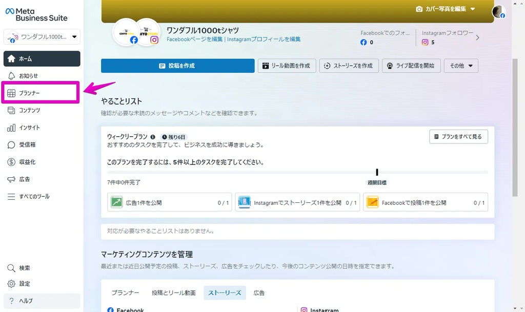Open 設定 in sidebar
The width and height of the screenshot is (525, 312).
(42, 284)
